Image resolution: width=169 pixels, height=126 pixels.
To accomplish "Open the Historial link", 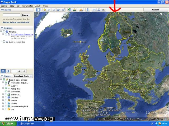I will (25, 22).
